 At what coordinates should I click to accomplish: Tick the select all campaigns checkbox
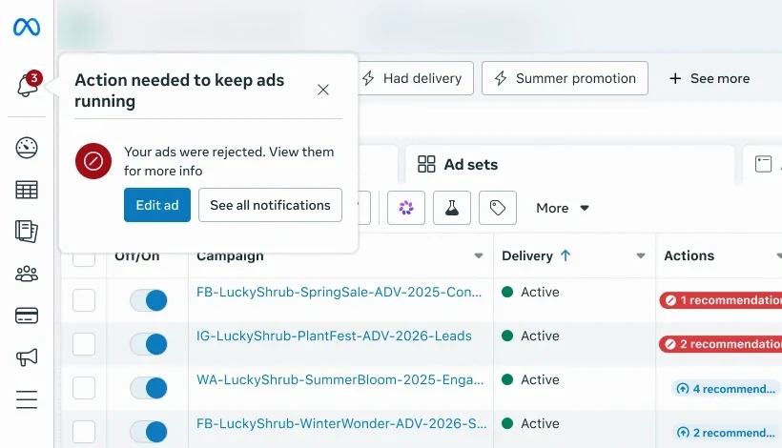[x=84, y=256]
